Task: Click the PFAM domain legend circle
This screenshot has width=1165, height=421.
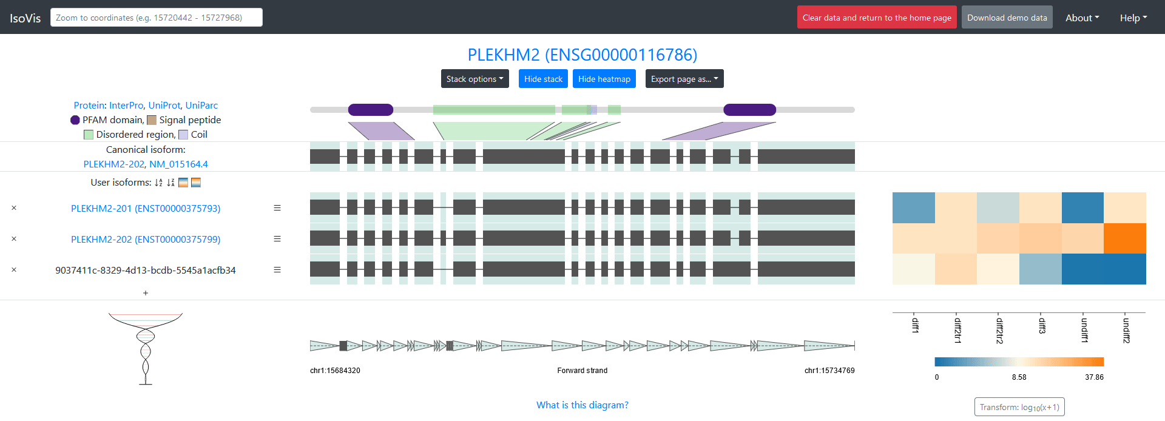Action: 75,120
